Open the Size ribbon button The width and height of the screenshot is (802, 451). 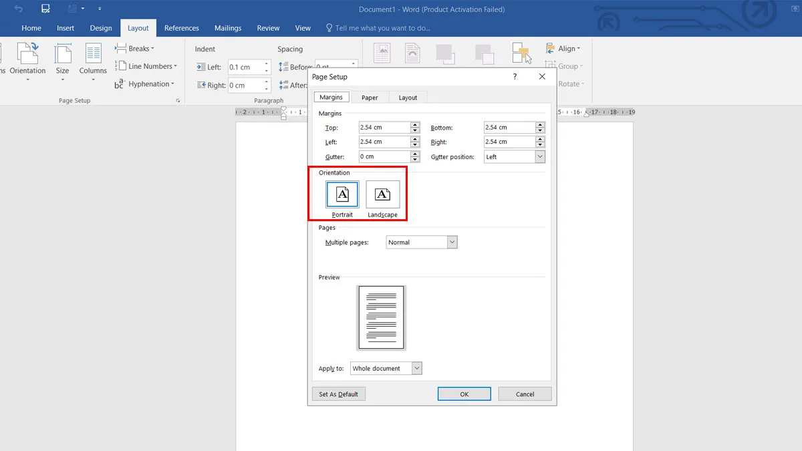tap(62, 61)
